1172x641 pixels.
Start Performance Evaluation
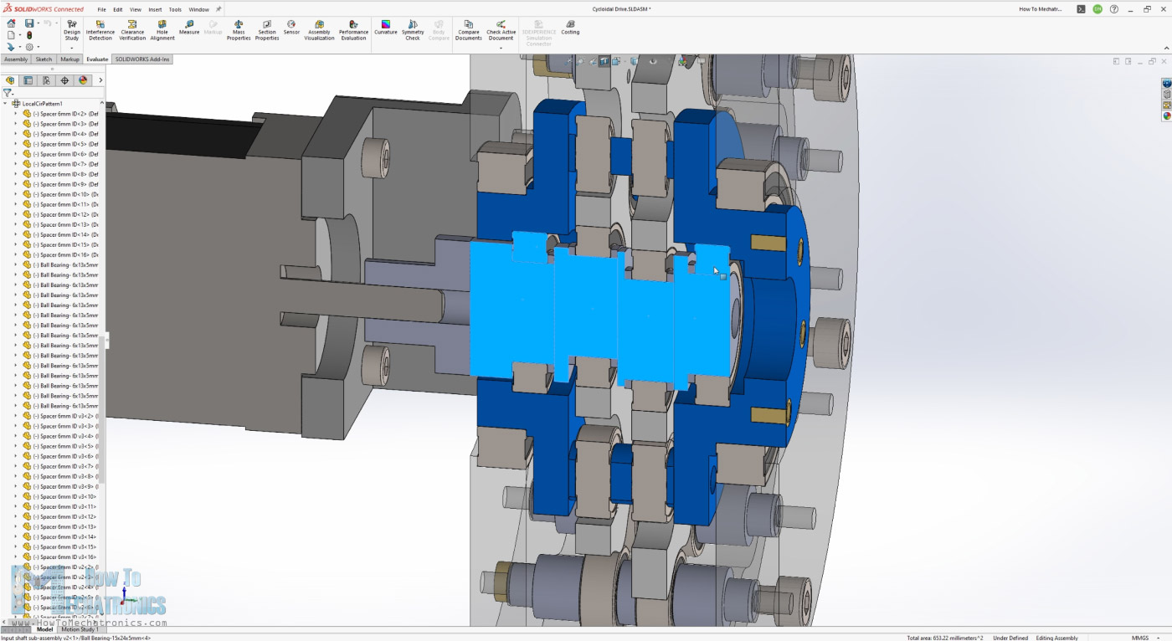353,28
